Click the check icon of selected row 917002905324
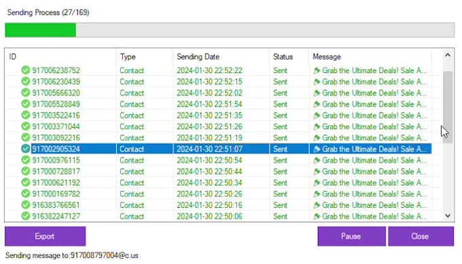This screenshot has height=264, width=462. [x=26, y=149]
